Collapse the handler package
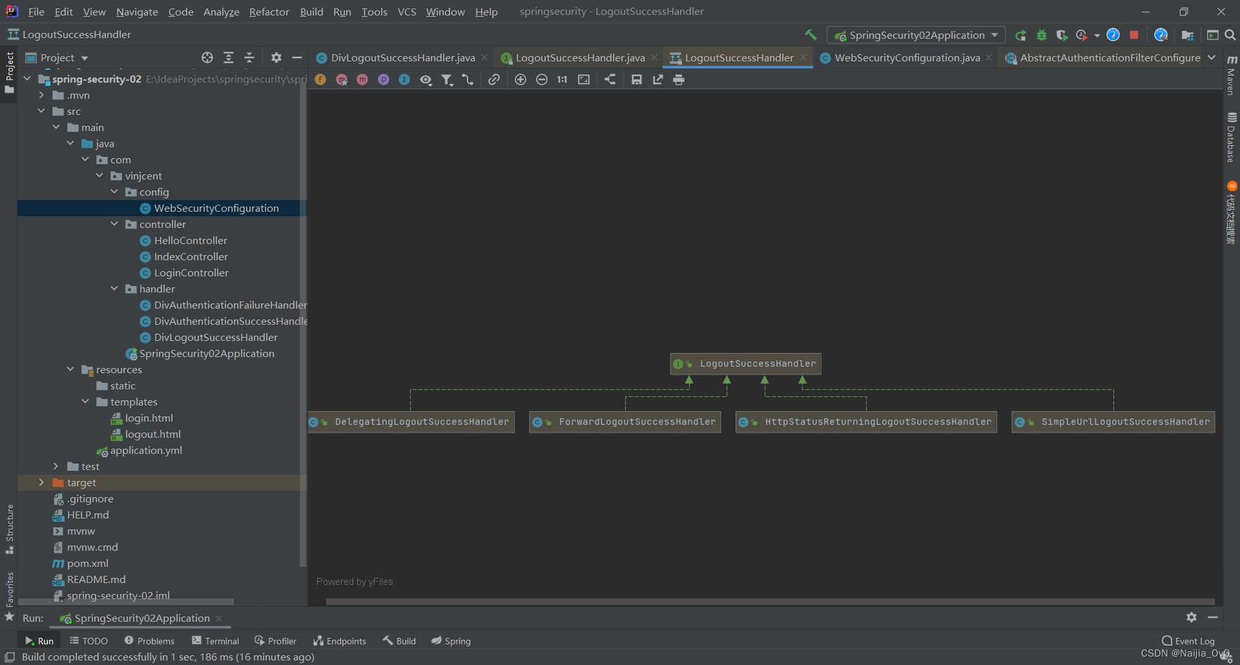The width and height of the screenshot is (1240, 665). [114, 289]
